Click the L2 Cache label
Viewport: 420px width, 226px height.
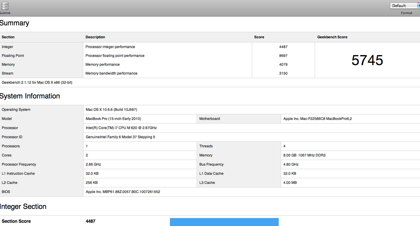point(10,183)
